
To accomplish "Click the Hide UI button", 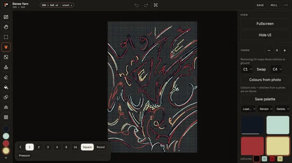I will pyautogui.click(x=265, y=35).
